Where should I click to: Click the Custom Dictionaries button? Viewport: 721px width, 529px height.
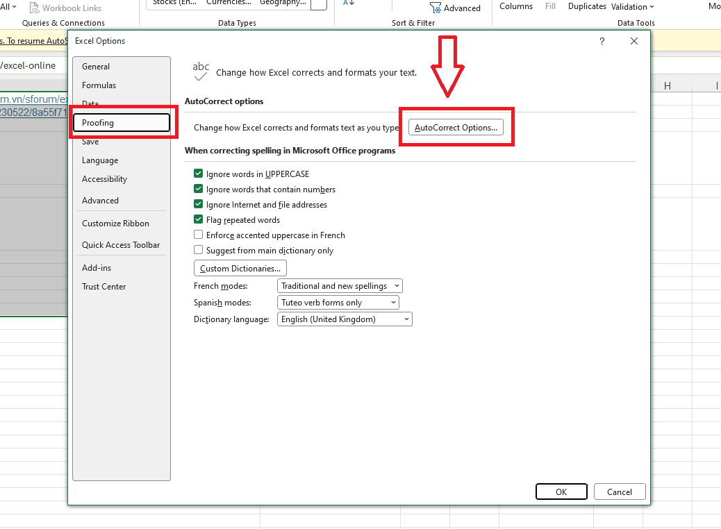coord(240,268)
